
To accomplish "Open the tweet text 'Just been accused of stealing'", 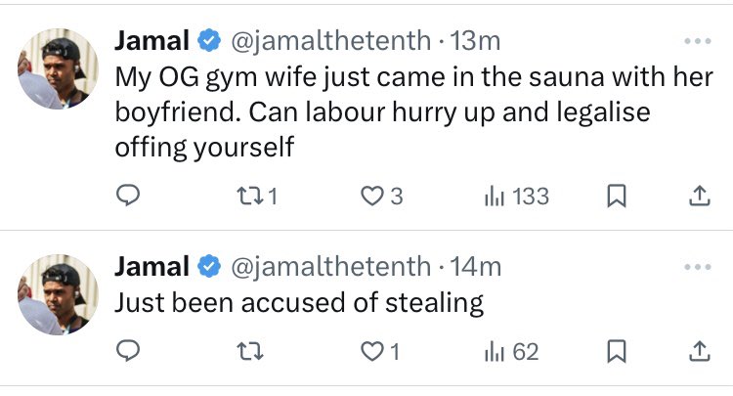I will 299,303.
